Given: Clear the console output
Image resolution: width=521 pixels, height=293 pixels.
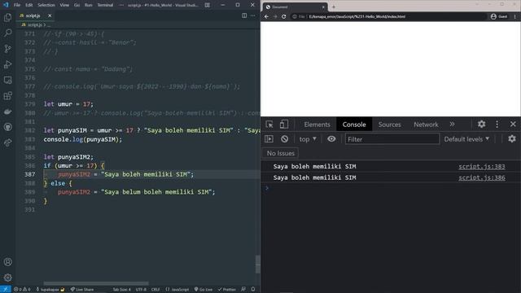Looking at the screenshot, I should pos(284,139).
